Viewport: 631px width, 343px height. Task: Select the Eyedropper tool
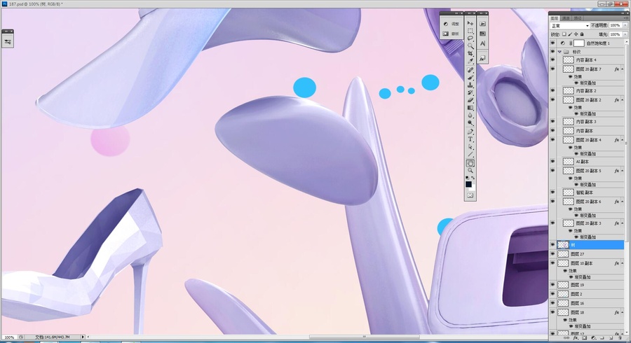[470, 62]
